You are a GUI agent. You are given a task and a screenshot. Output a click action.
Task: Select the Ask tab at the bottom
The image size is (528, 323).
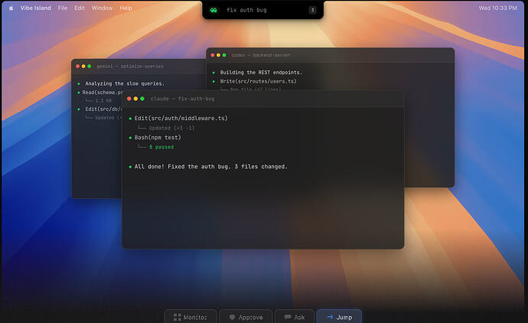coord(295,317)
